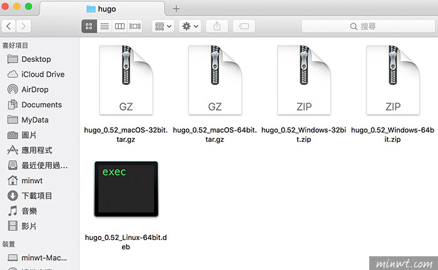Select hugo_0.52_Linux-64bit.deb exec icon
This screenshot has width=438, height=270.
click(x=126, y=189)
